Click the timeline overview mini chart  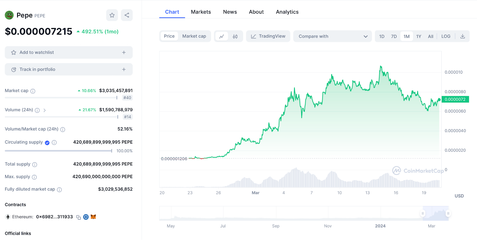tap(304, 213)
